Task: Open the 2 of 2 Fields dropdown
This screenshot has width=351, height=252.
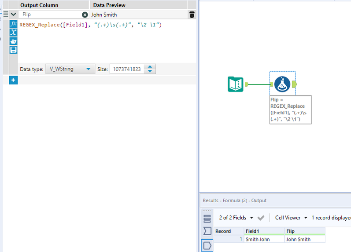Action: pyautogui.click(x=236, y=218)
